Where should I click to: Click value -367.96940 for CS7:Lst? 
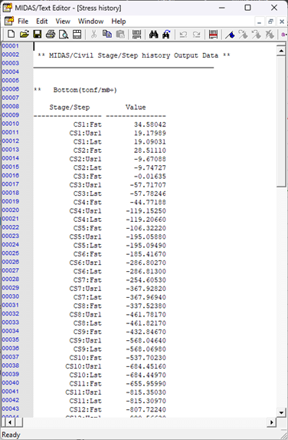tap(146, 297)
